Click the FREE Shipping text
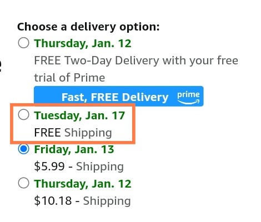This screenshot has width=261, height=222. click(73, 133)
